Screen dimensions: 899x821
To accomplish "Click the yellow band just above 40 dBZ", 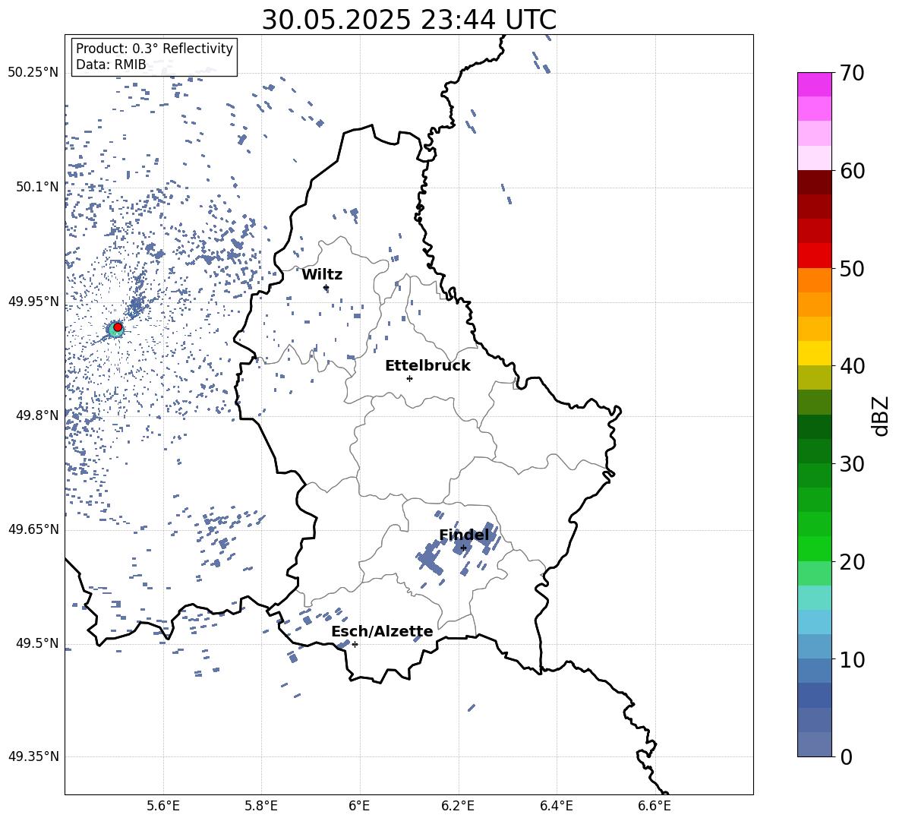I will click(815, 353).
